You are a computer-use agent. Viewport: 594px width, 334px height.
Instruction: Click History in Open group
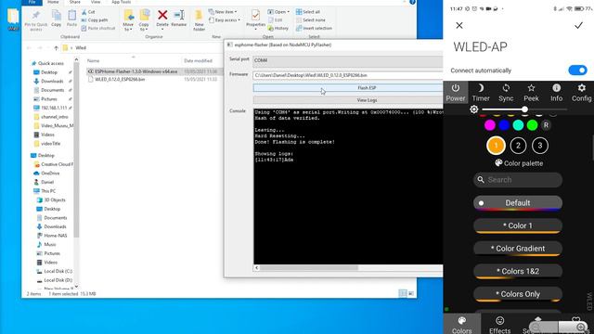(x=278, y=29)
